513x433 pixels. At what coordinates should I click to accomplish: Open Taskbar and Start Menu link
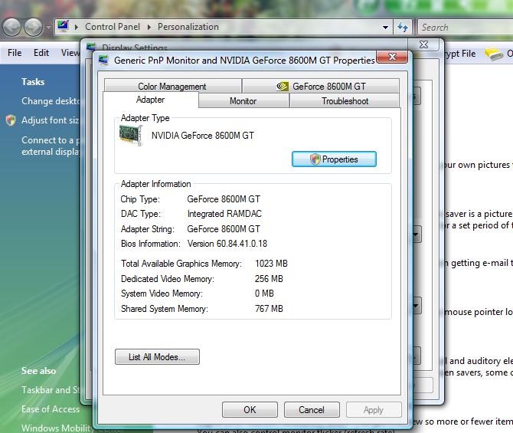point(51,390)
